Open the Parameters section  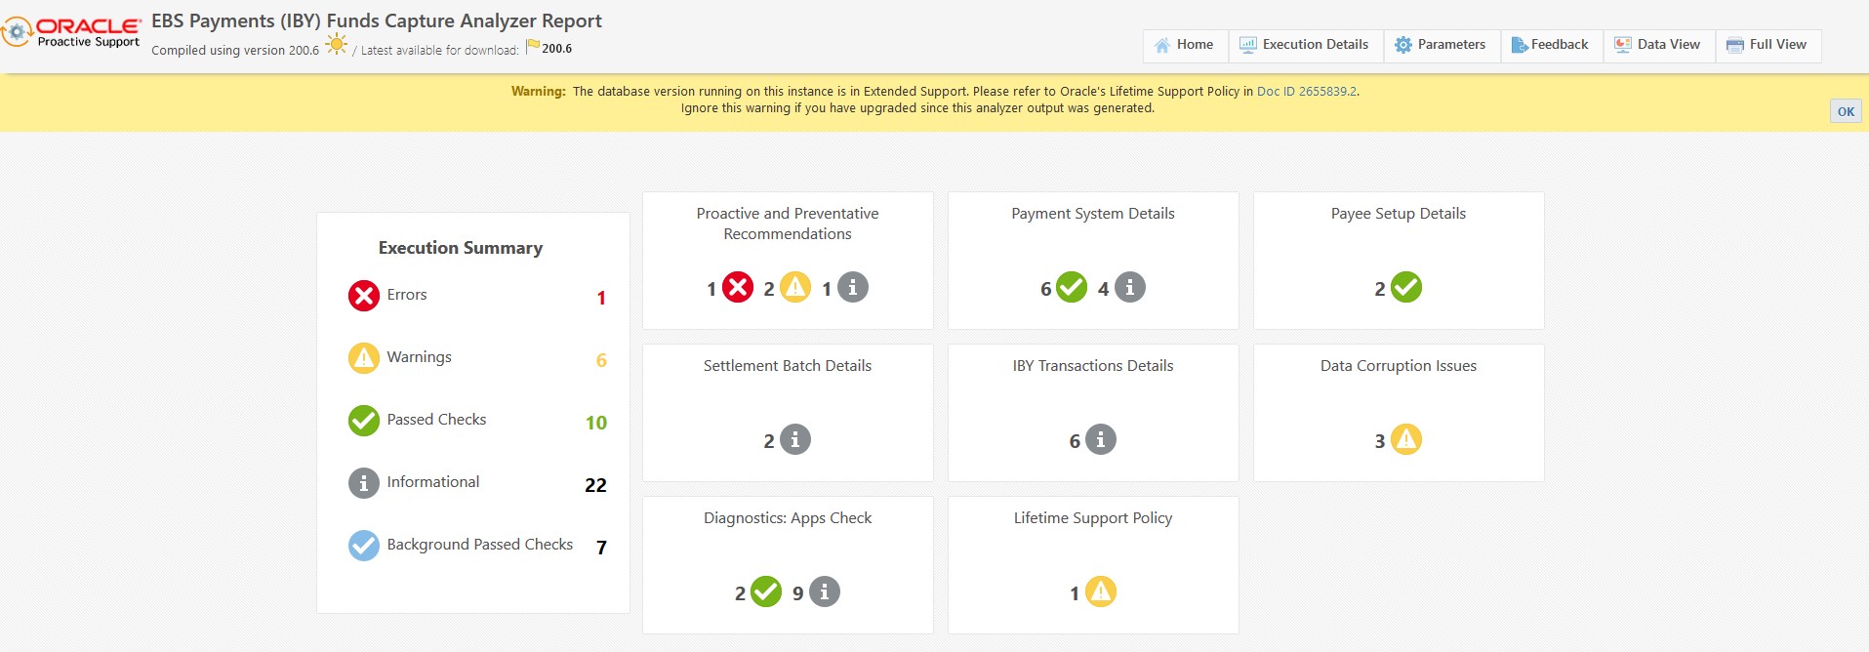coord(1441,45)
